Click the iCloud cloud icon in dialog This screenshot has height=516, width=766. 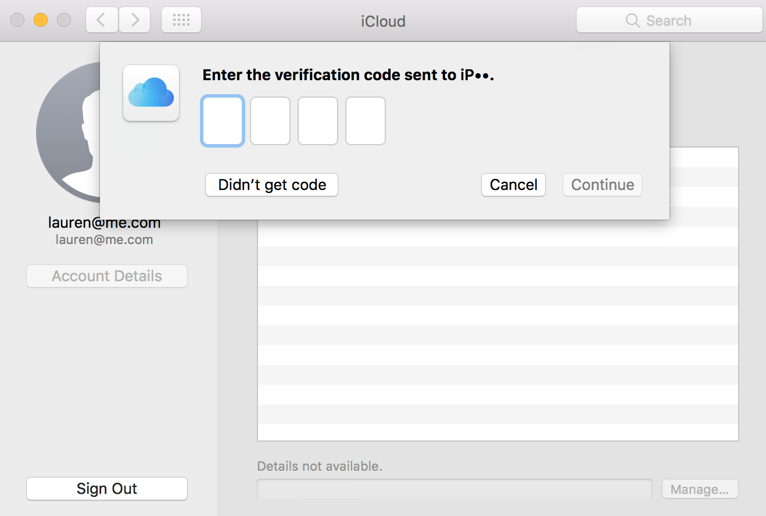point(151,93)
